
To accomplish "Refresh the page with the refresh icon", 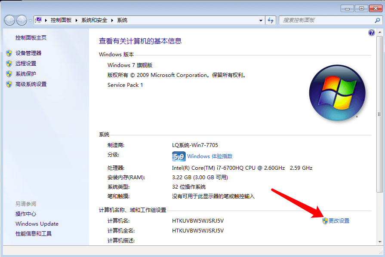I will 271,20.
